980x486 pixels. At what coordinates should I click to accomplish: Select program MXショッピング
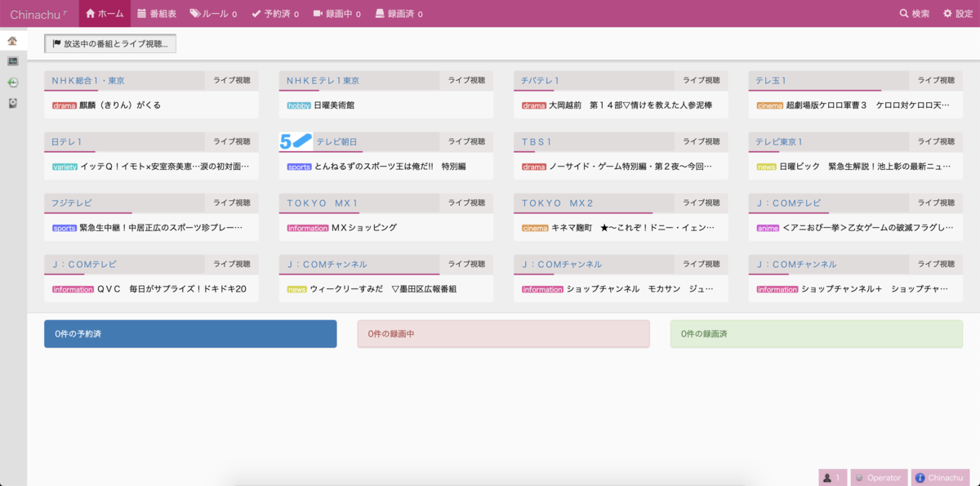tap(363, 228)
